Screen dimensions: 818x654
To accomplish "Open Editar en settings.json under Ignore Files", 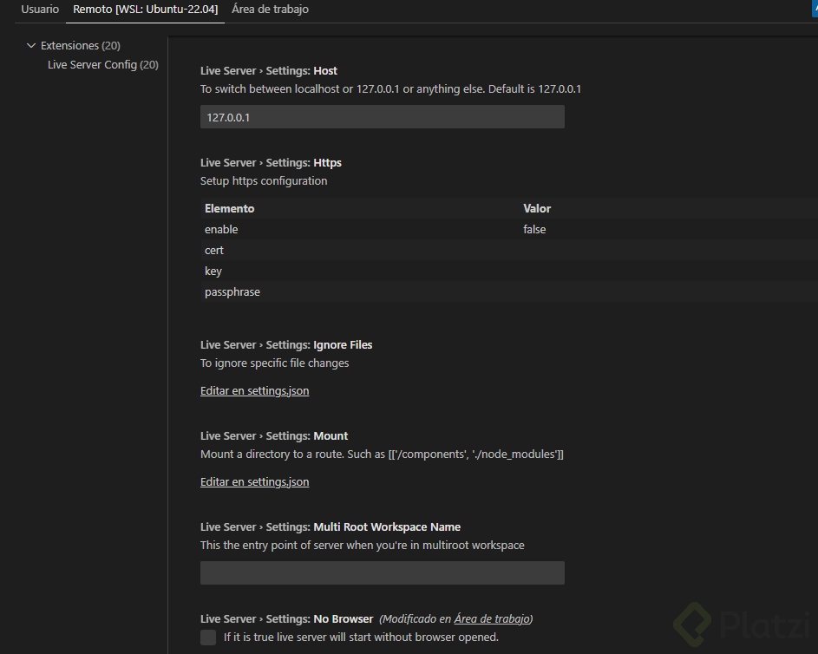I will click(x=254, y=391).
